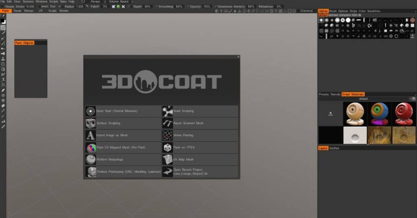Open the Stencils tab
Screen dimensions: 417x218
[336, 94]
